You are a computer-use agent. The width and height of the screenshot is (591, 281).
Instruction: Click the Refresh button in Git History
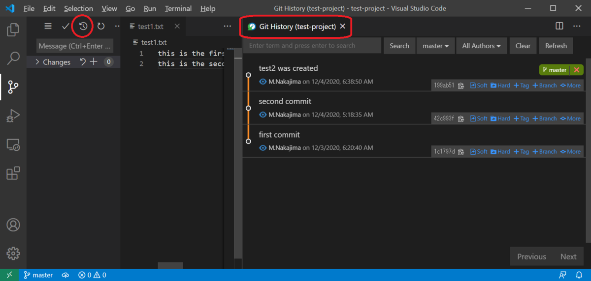click(556, 46)
